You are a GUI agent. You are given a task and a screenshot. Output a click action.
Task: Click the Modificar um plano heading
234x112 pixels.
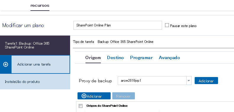coord(23,25)
